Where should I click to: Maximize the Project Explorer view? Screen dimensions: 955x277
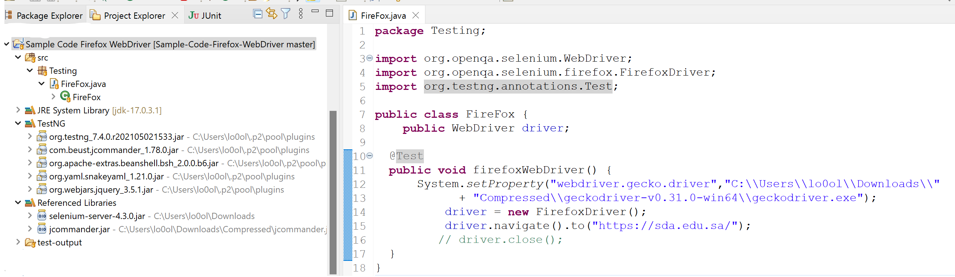click(x=329, y=13)
